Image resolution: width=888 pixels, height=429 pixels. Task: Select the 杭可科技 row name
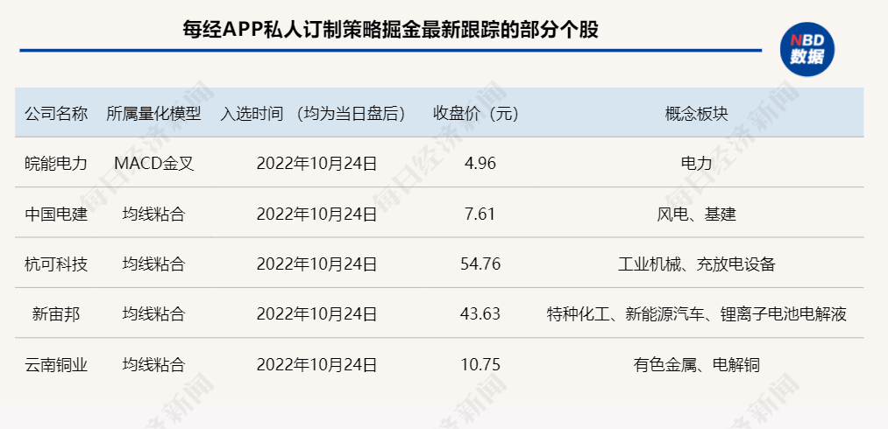coord(56,264)
